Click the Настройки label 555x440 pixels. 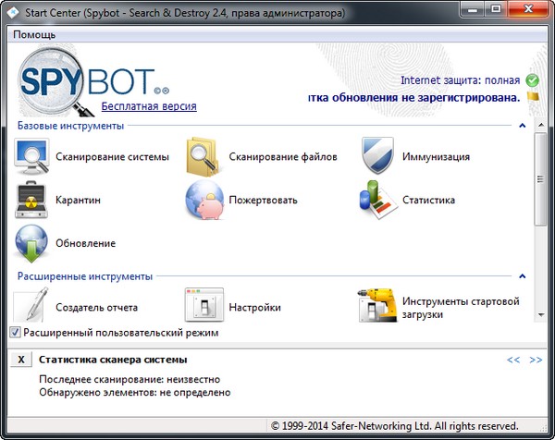[254, 308]
